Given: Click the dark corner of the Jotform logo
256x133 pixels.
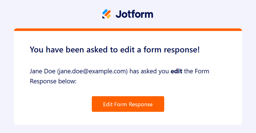Looking at the screenshot, I should pos(104,17).
